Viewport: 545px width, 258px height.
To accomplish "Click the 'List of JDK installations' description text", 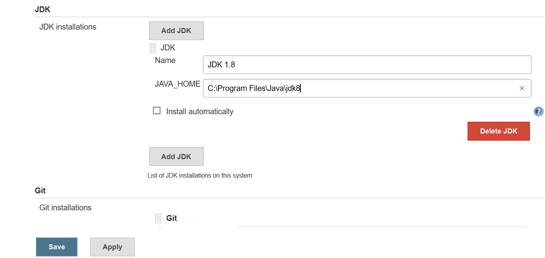I will (x=200, y=175).
